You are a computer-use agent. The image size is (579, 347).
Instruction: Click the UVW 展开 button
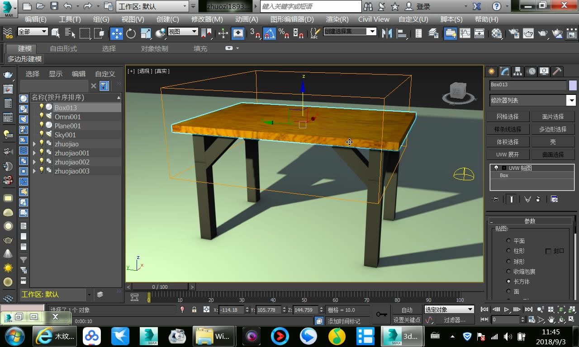tap(508, 155)
